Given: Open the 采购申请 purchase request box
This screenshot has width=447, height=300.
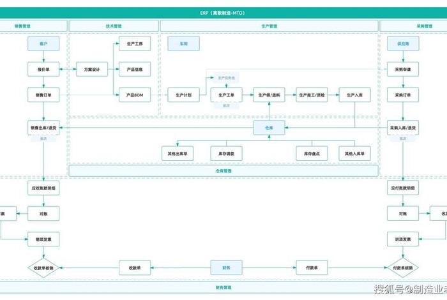Looking at the screenshot, I should coord(403,70).
